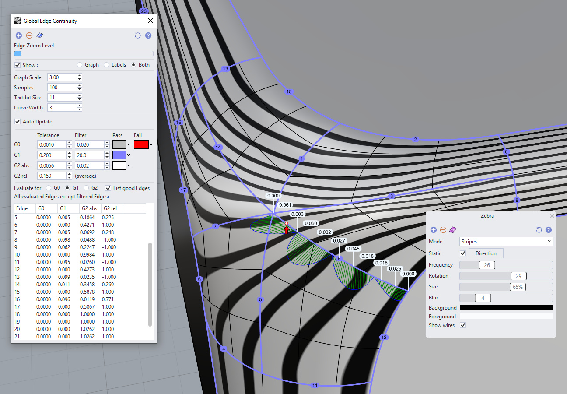Disable the Auto Update checkbox
The image size is (567, 394).
tap(17, 122)
